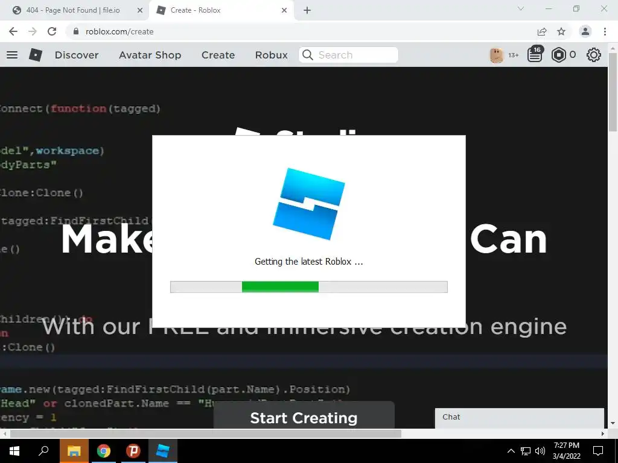This screenshot has width=618, height=463.
Task: Open the Windows notification center
Action: point(598,451)
